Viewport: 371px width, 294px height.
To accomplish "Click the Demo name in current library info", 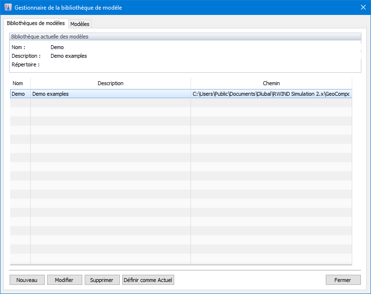I will point(57,47).
